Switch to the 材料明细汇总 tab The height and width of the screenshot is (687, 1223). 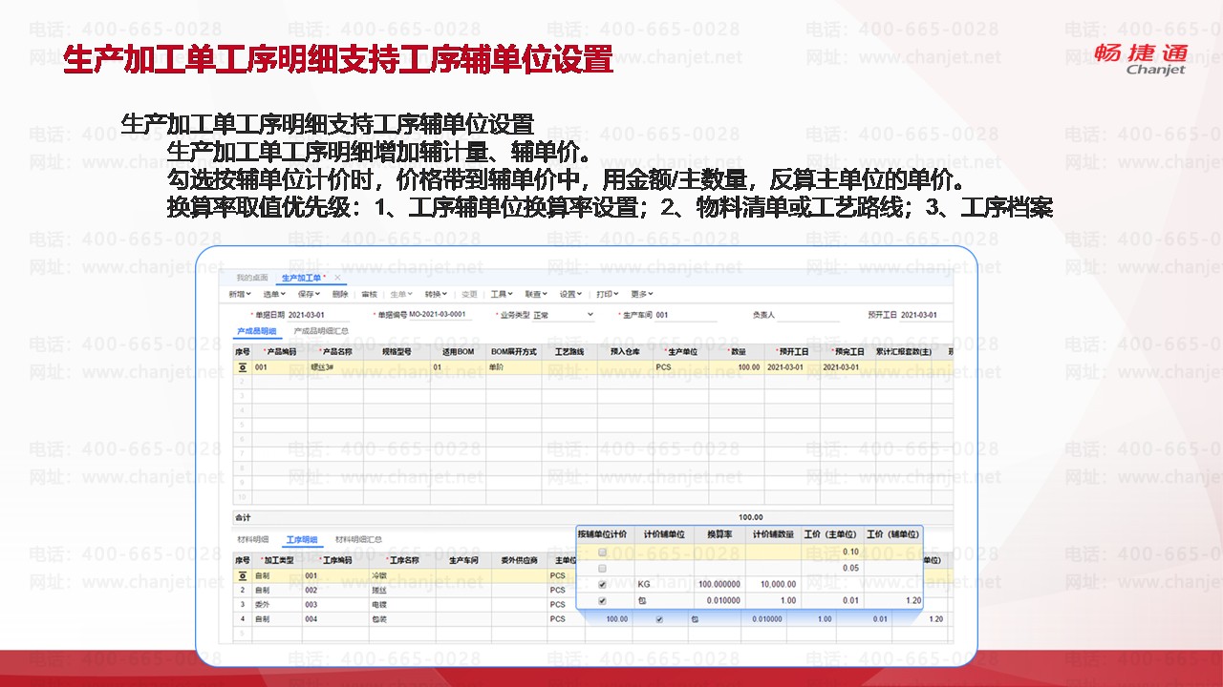point(358,539)
